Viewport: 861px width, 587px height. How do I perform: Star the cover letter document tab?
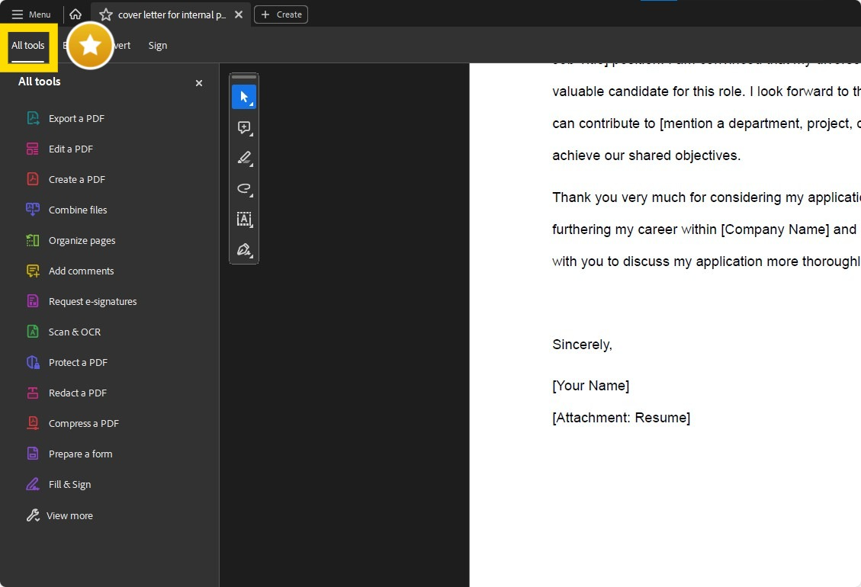pos(106,14)
